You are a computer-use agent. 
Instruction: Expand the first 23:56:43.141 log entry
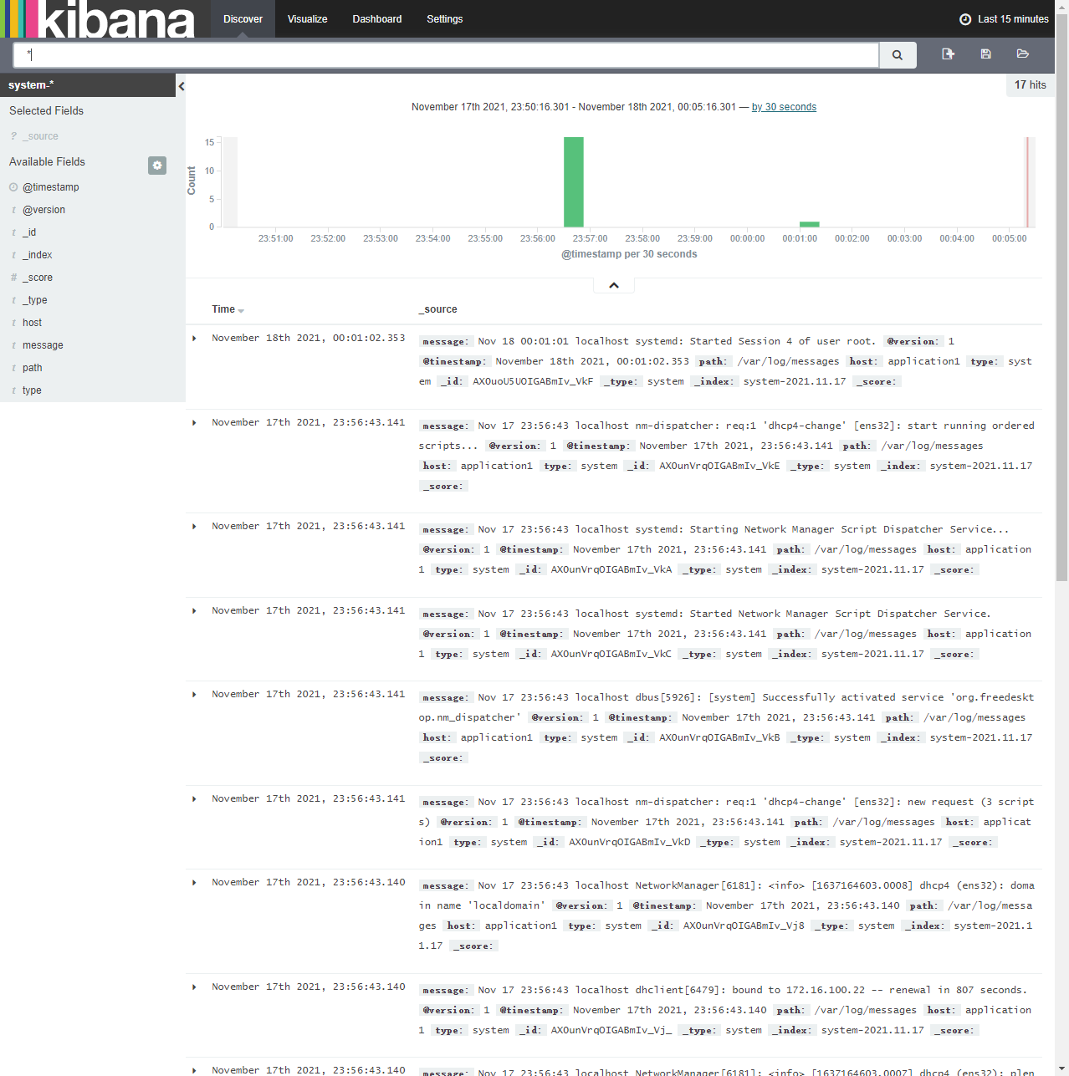[x=195, y=423]
